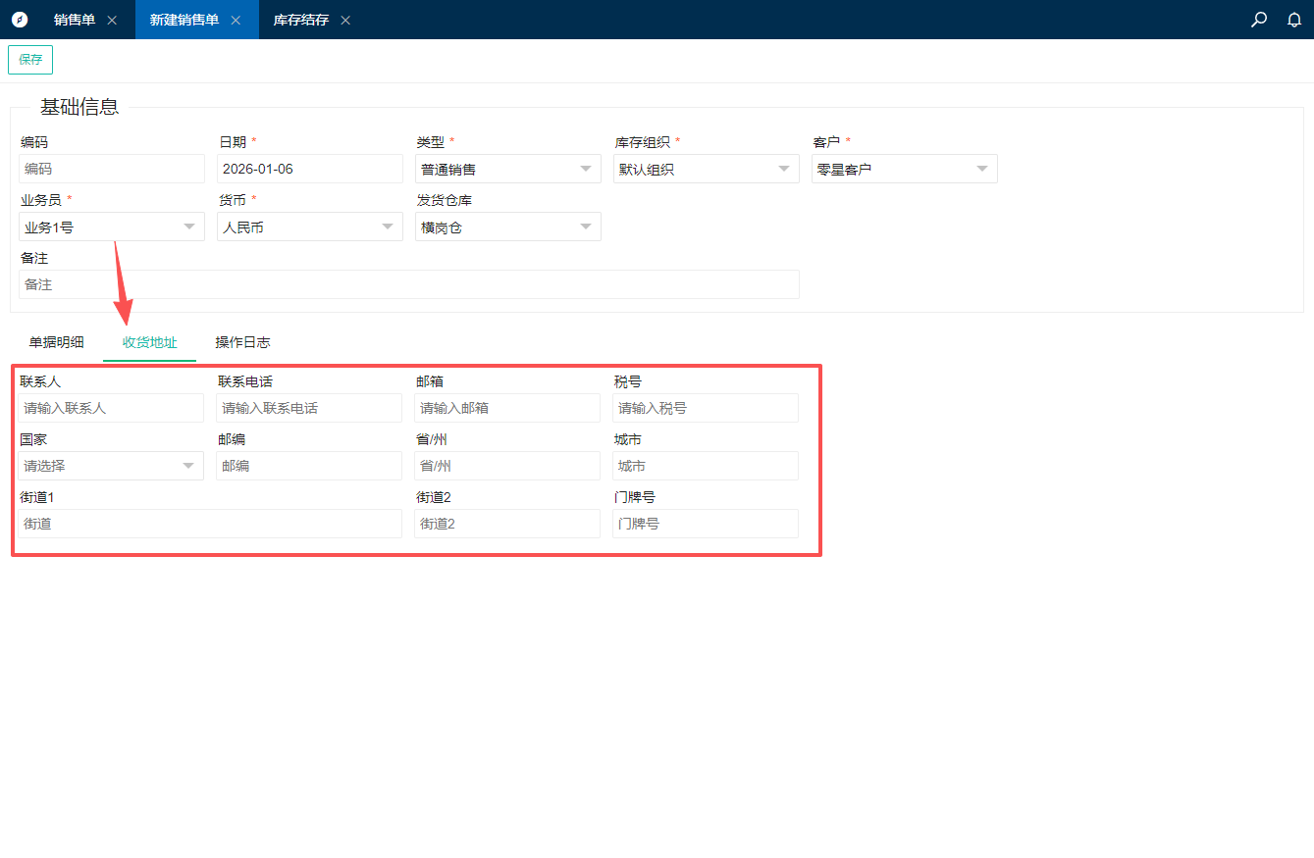This screenshot has height=858, width=1314.
Task: Click the 联系人 input field
Action: coord(111,408)
